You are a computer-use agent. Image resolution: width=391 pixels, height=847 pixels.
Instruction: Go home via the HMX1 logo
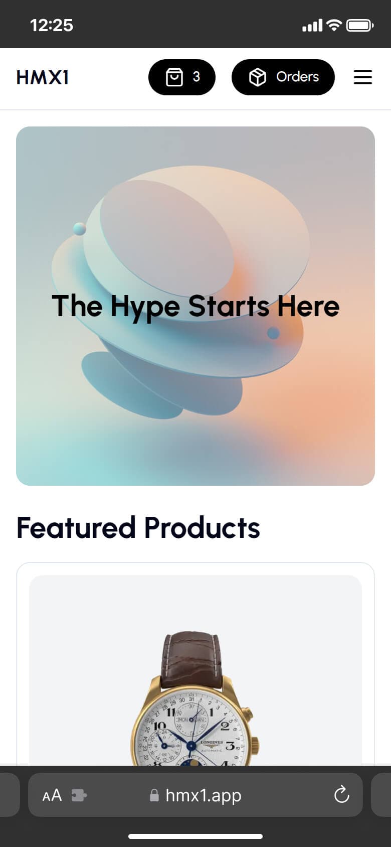(x=43, y=77)
